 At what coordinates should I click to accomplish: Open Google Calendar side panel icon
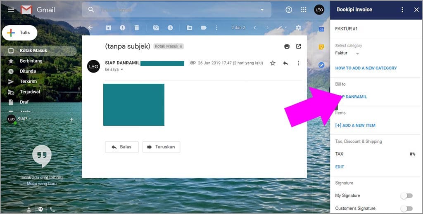point(321,29)
